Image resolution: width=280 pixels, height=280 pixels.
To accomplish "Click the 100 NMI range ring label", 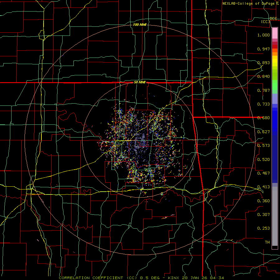I will point(140,25).
